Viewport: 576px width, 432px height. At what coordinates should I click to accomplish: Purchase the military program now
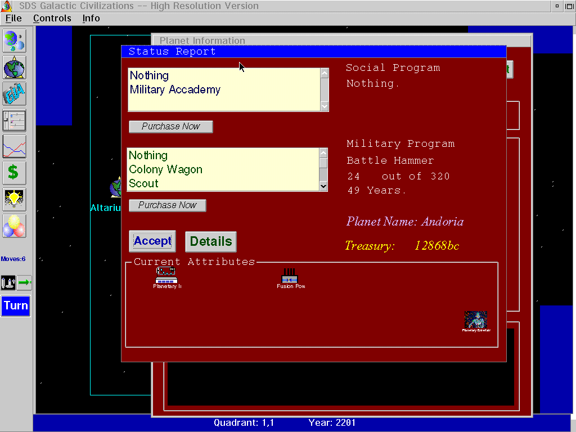coord(168,205)
